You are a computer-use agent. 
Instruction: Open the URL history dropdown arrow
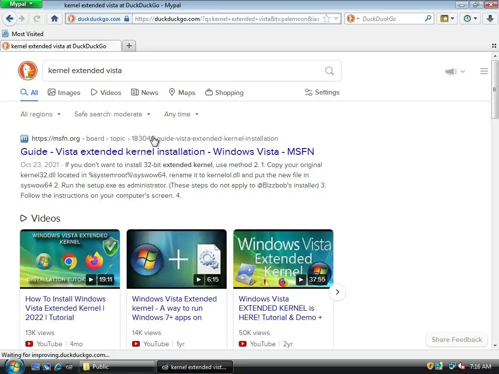click(x=336, y=19)
